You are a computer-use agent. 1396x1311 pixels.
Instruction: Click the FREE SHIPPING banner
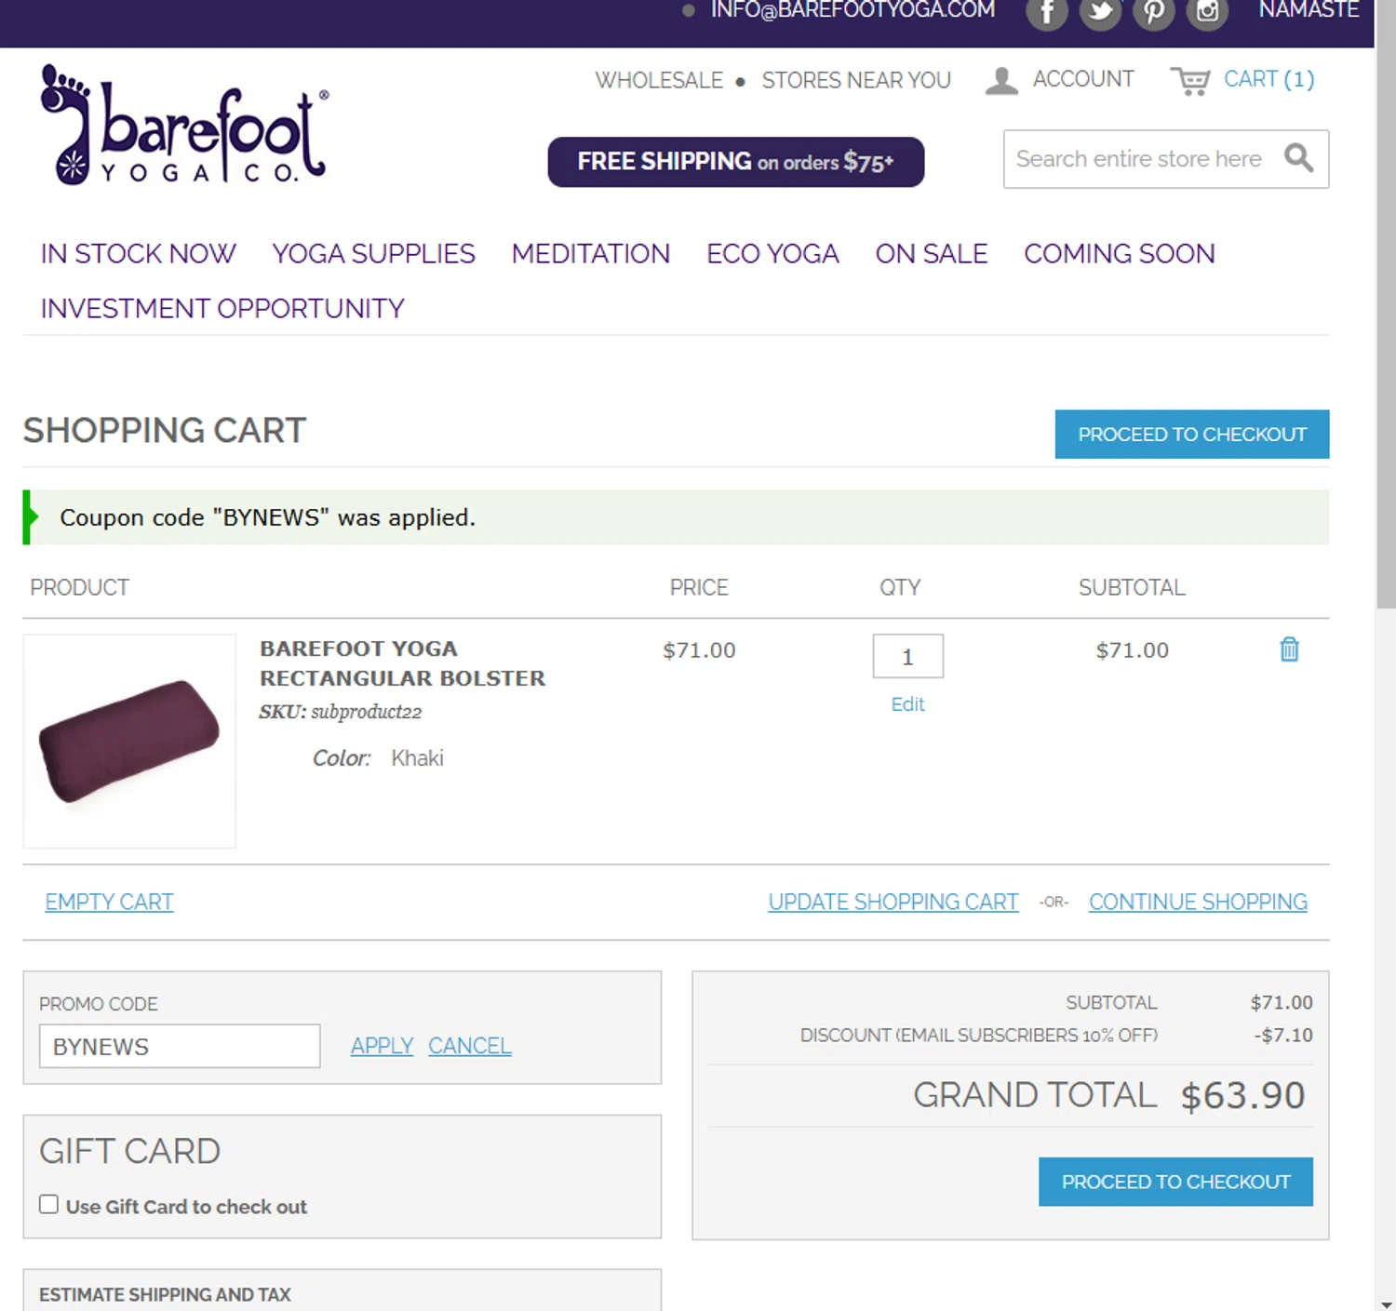click(736, 162)
